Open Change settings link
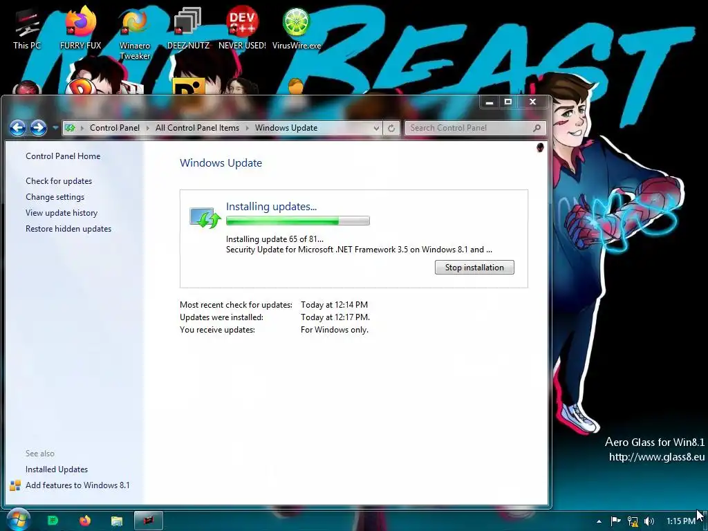This screenshot has width=708, height=531. 55,197
